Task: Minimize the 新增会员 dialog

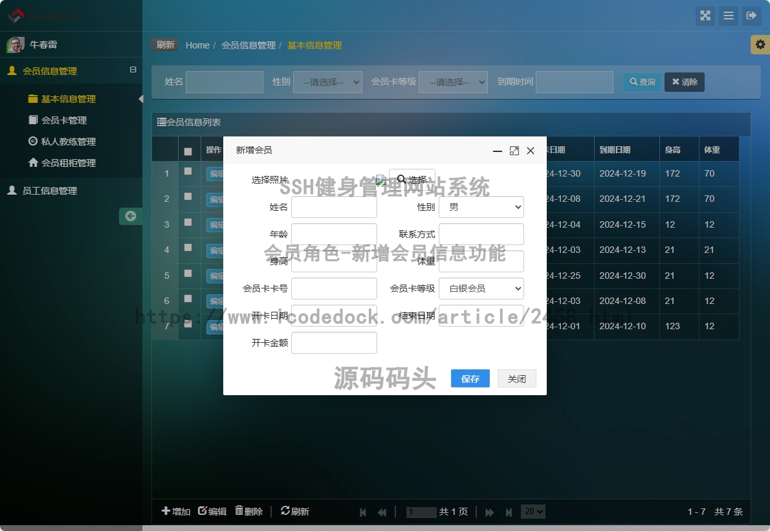Action: point(498,151)
